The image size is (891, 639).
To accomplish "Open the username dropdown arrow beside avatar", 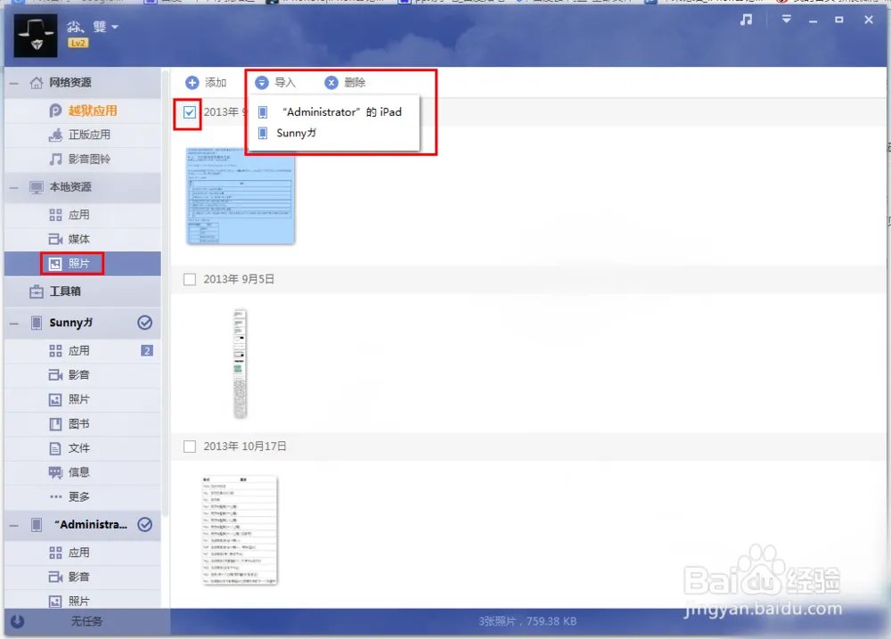I will (x=115, y=27).
